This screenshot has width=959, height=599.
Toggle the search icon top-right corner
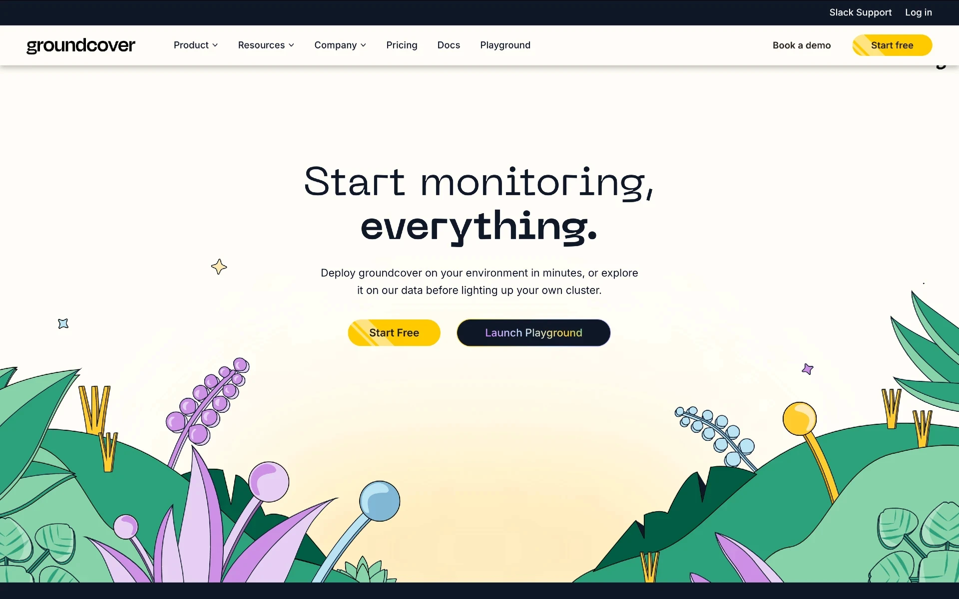(941, 62)
